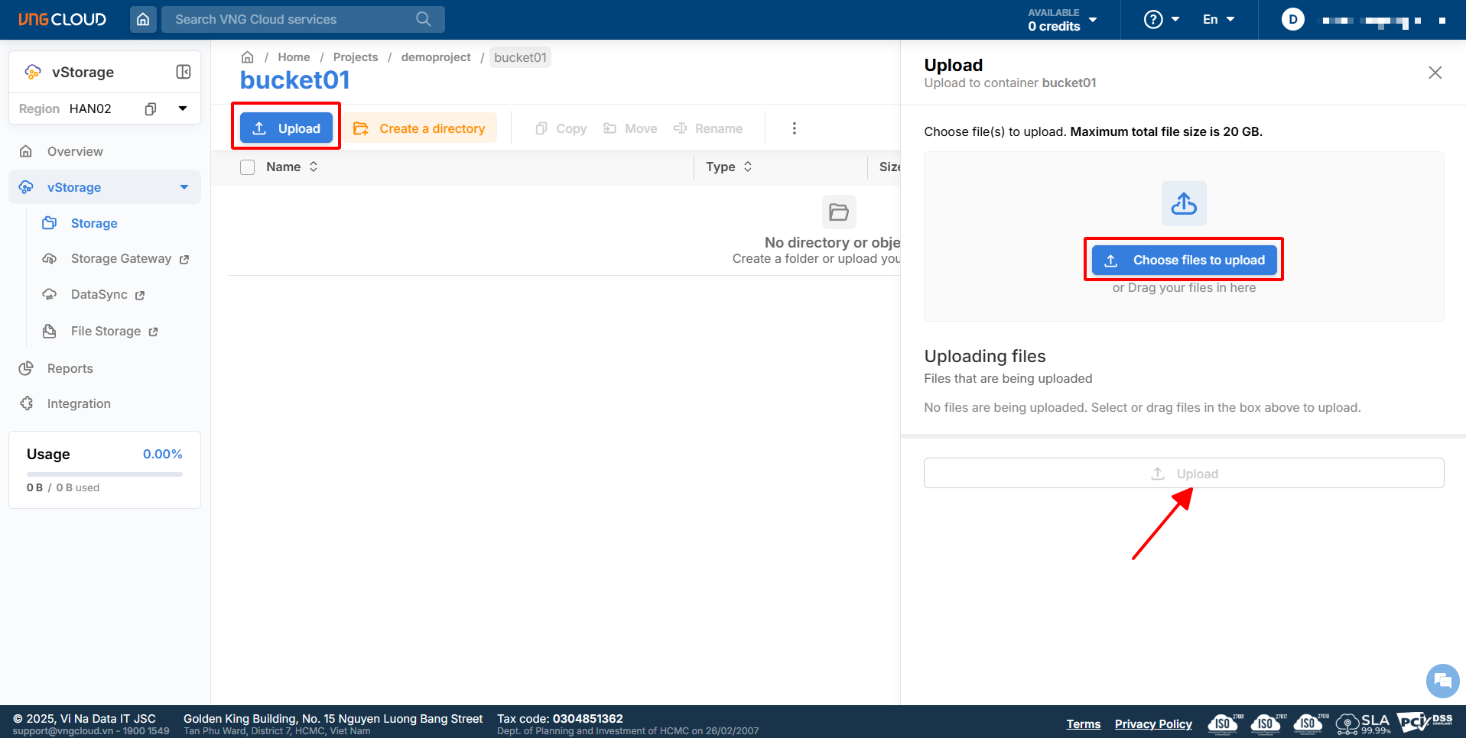Close the Upload panel
This screenshot has height=738, width=1466.
pyautogui.click(x=1435, y=73)
